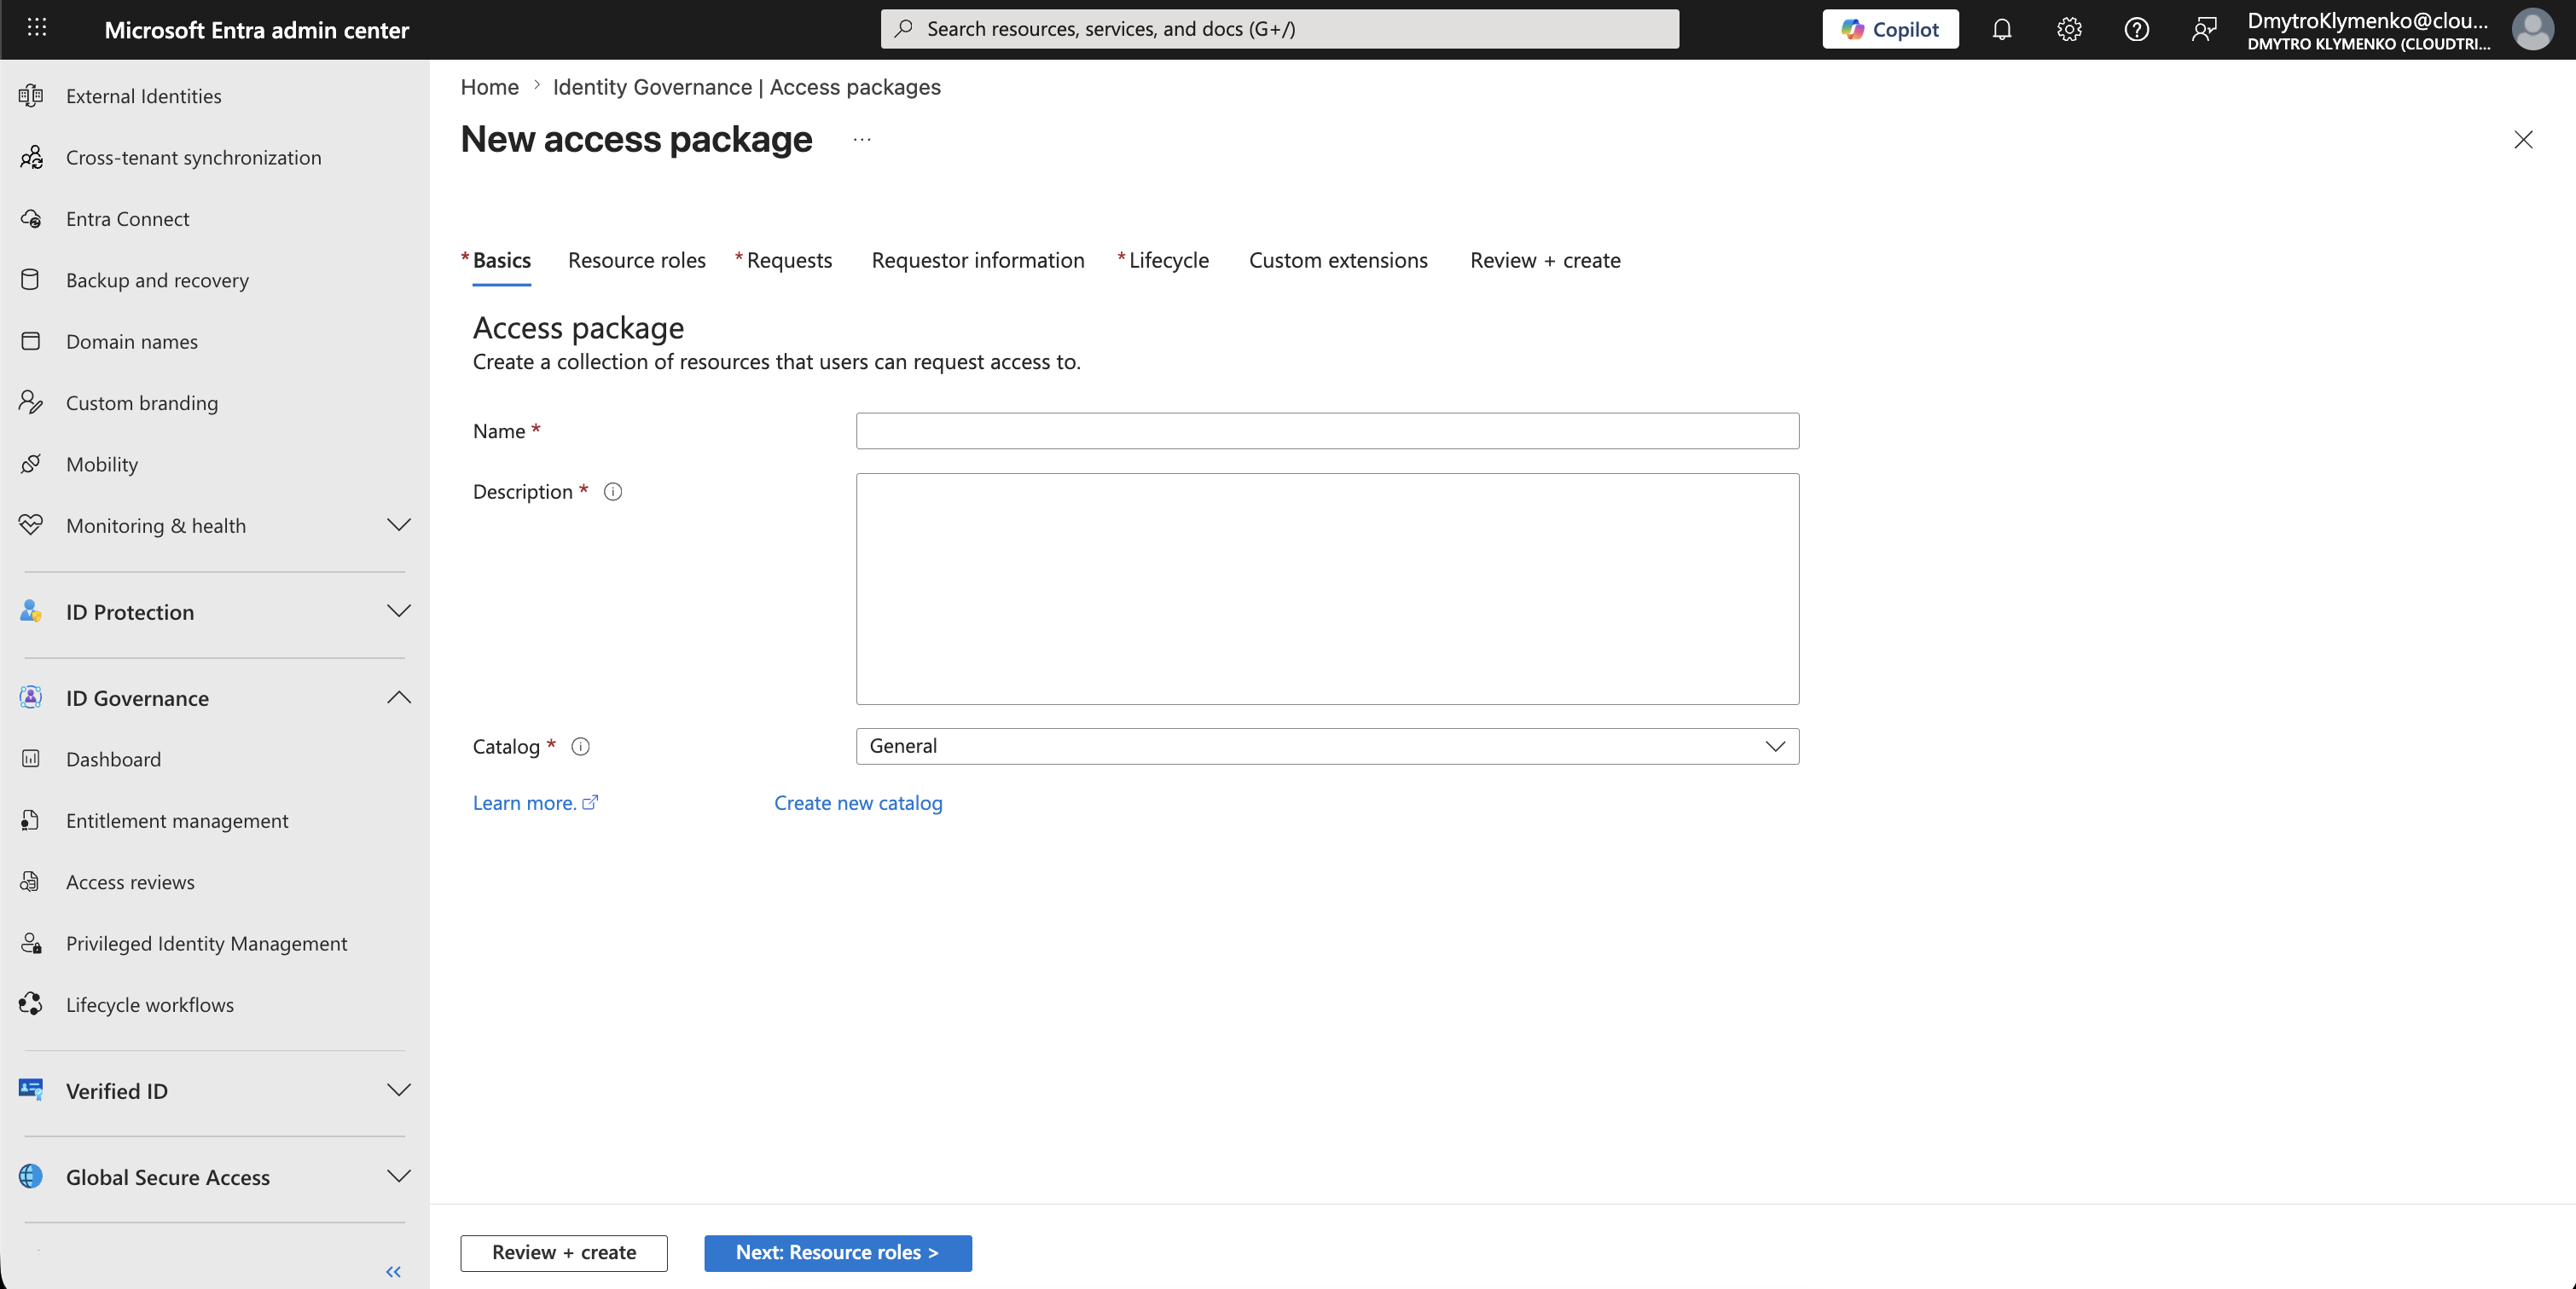Click into the Name input field

pos(1327,431)
